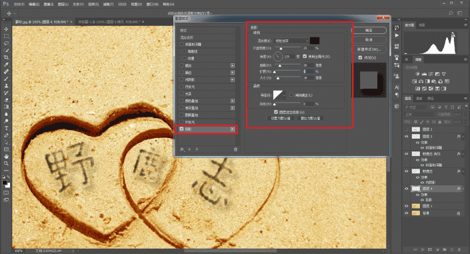Open the Layers panel blend mode dropdown

click(x=419, y=115)
